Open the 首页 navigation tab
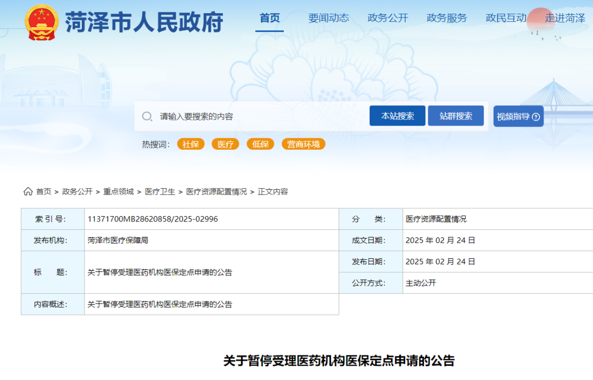Image resolution: width=593 pixels, height=380 pixels. click(x=270, y=18)
